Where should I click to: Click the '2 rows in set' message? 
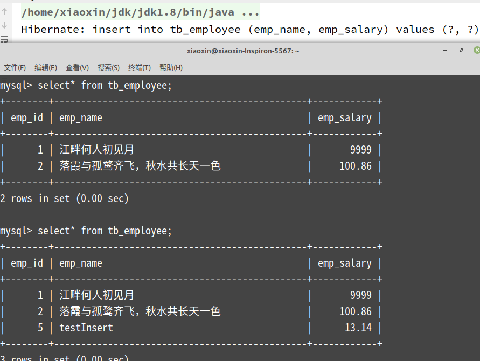64,198
